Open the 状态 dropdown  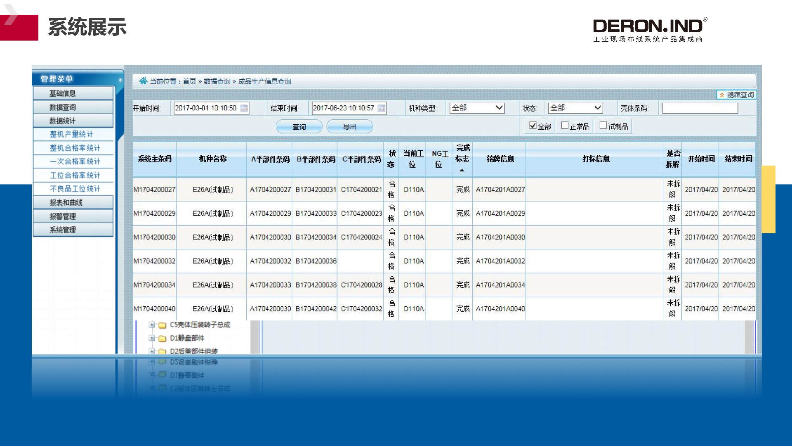[x=575, y=108]
